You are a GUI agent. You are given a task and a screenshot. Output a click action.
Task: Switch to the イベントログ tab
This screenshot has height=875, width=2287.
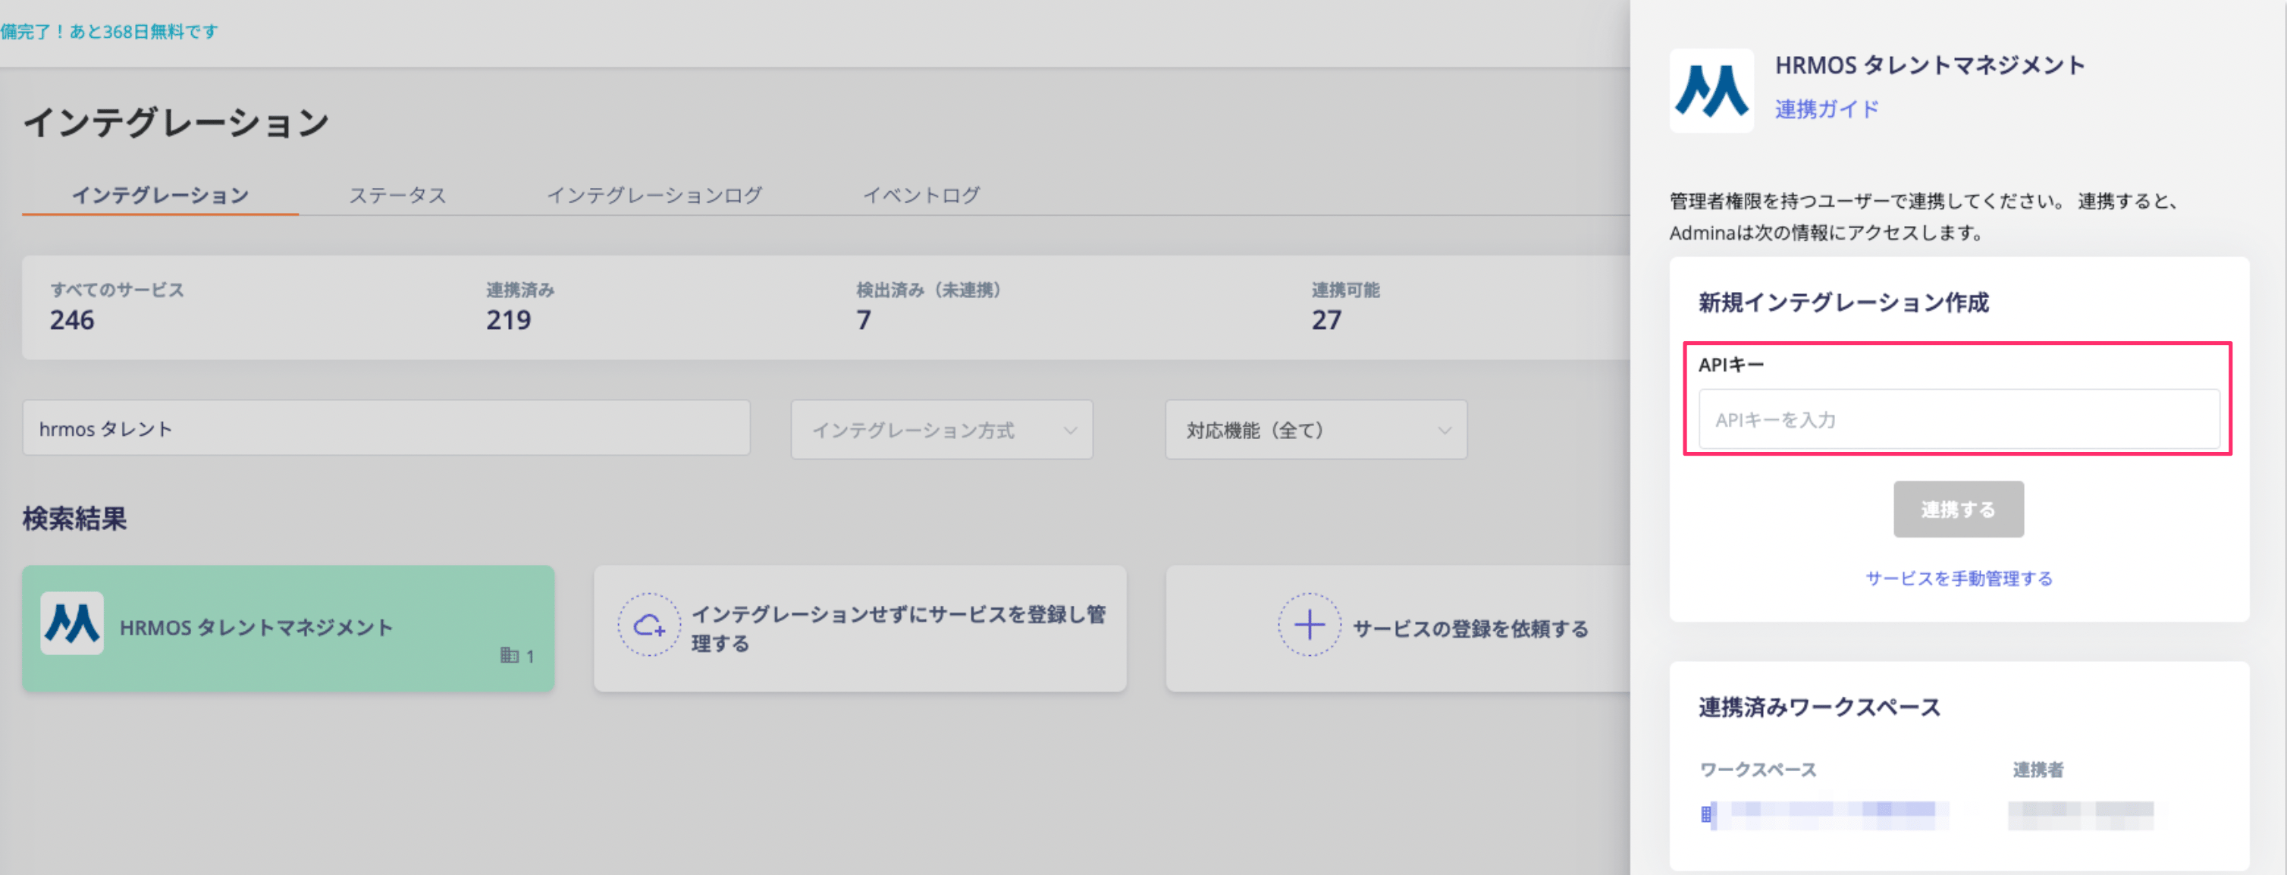tap(921, 195)
